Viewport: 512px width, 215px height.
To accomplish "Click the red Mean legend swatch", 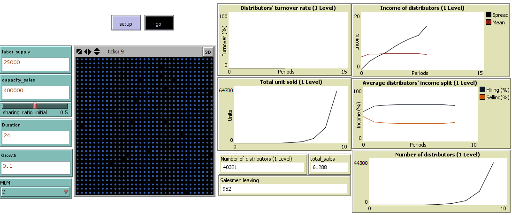I will 489,22.
